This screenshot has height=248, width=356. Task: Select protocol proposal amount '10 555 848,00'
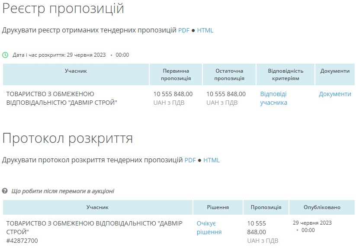tap(257, 228)
